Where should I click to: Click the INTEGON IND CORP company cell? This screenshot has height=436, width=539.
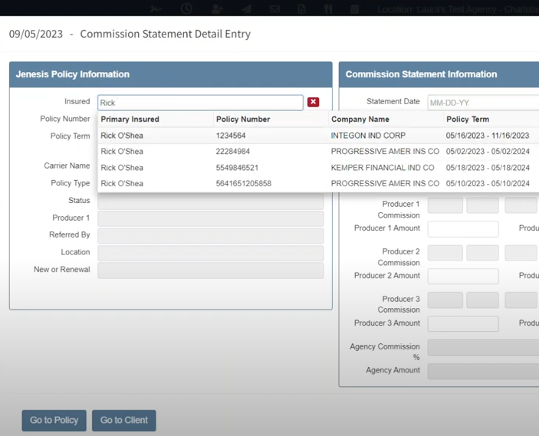(368, 136)
